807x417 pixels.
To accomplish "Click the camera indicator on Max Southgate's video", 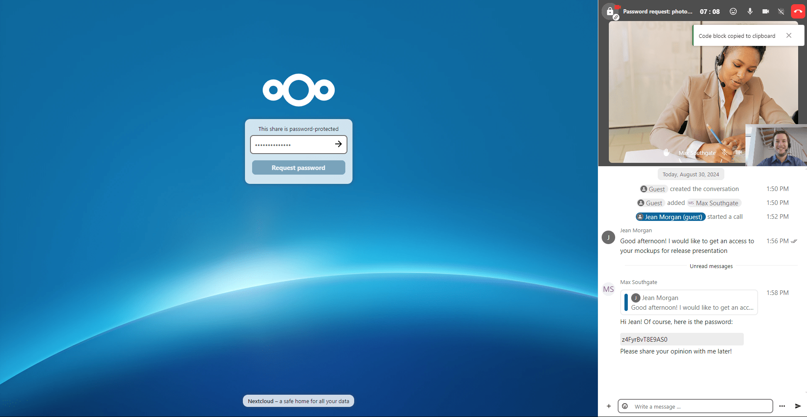I will tap(739, 152).
